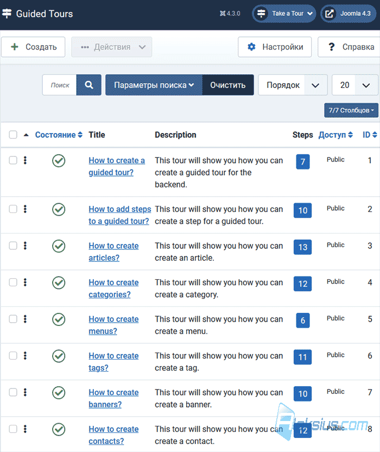Open the 11 steps badge for tags
The image size is (380, 452).
point(302,357)
